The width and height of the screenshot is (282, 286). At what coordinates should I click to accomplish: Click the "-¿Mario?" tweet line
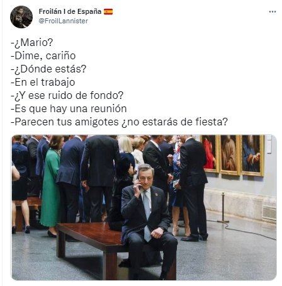32,43
